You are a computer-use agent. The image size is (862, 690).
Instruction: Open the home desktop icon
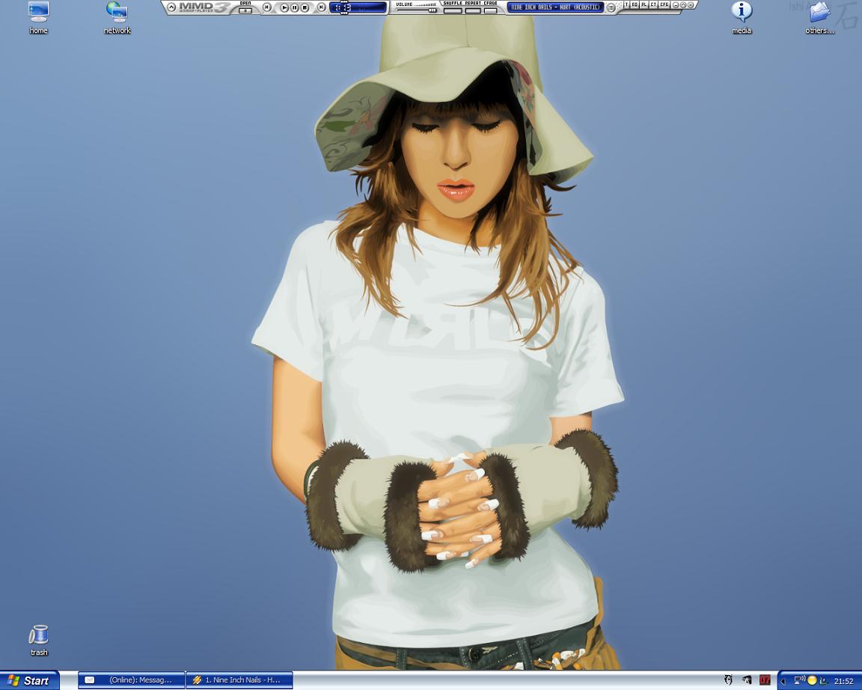click(38, 17)
